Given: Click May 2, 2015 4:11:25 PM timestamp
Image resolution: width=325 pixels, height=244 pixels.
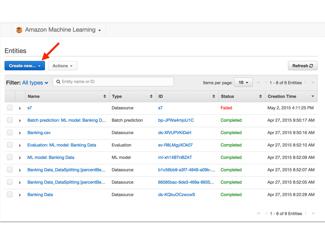Looking at the screenshot, I should pyautogui.click(x=290, y=108).
